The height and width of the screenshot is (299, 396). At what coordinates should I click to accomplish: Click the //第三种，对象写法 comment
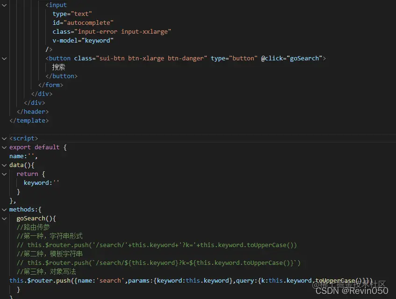(46, 272)
